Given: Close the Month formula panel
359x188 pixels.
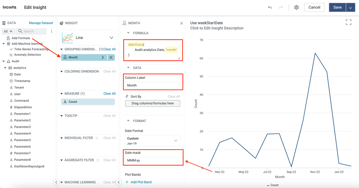Looking at the screenshot, I should pos(181,23).
